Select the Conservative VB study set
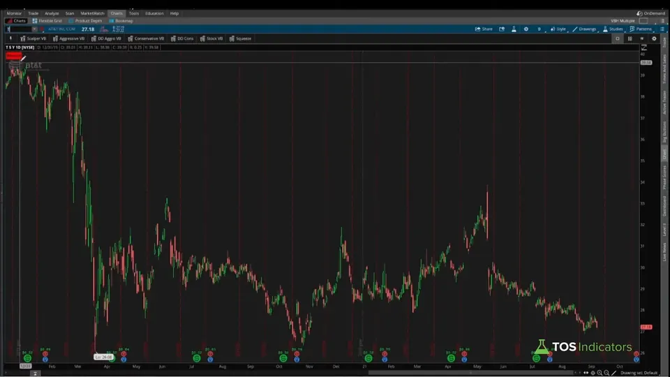This screenshot has height=377, width=670. pos(146,38)
